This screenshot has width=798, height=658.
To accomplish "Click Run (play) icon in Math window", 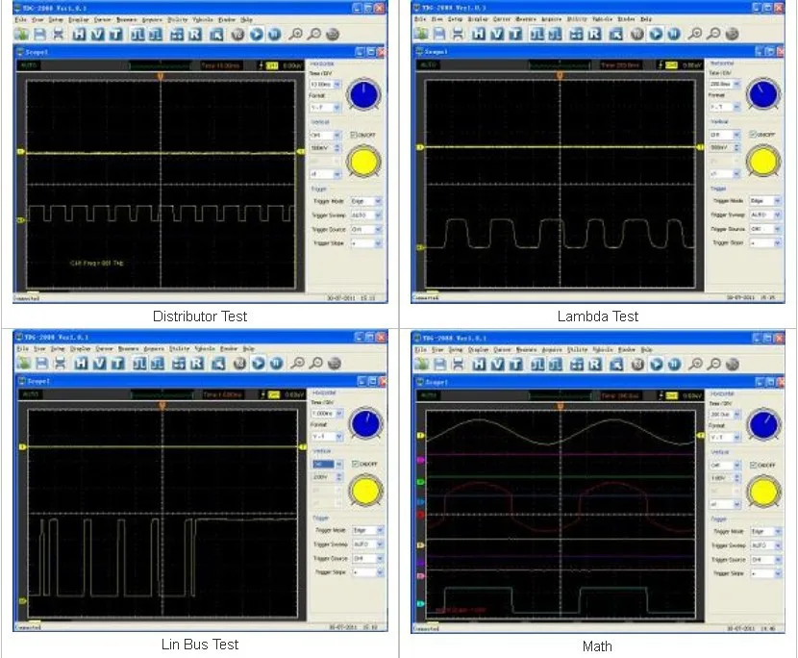I will [x=657, y=365].
